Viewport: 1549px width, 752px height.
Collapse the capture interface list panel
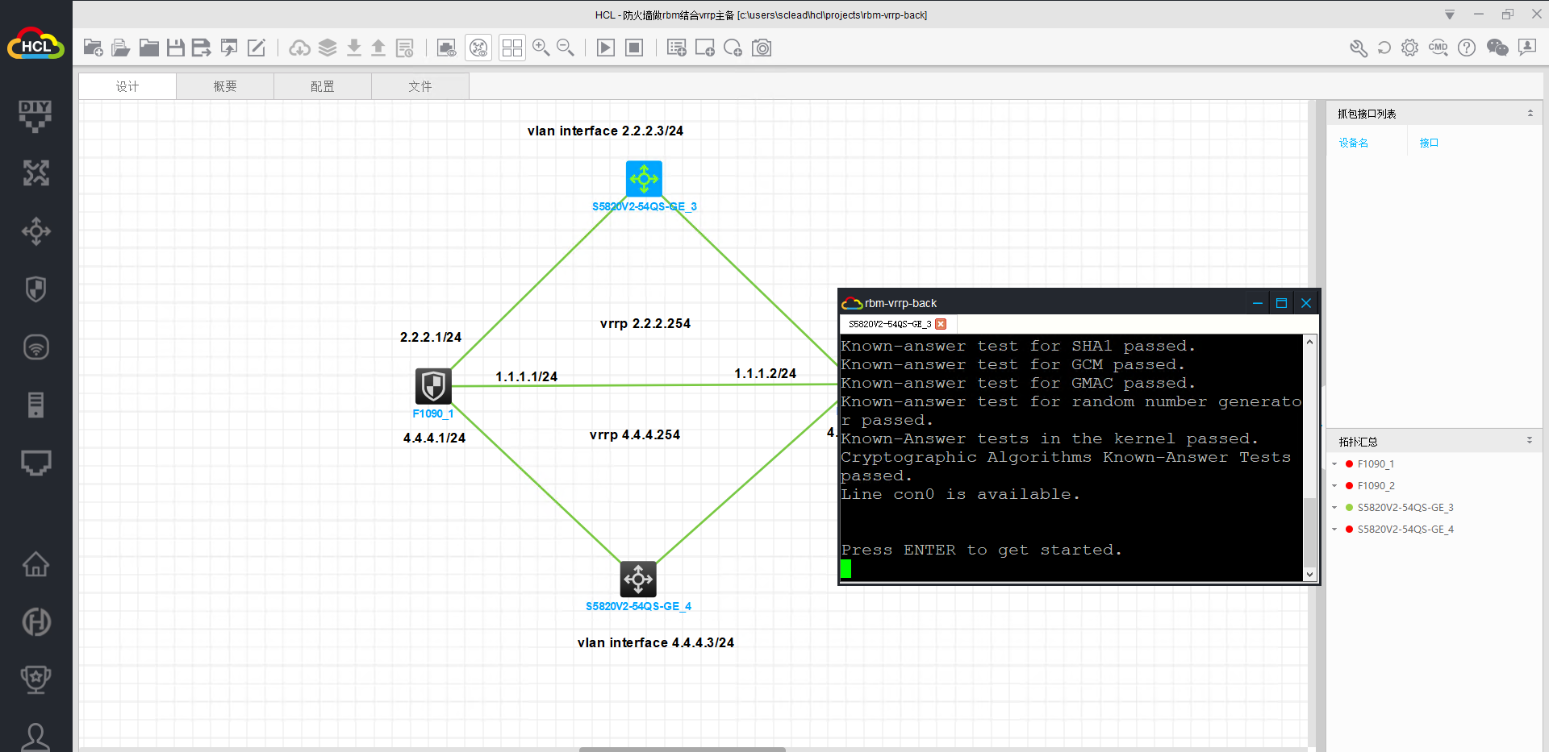1530,114
